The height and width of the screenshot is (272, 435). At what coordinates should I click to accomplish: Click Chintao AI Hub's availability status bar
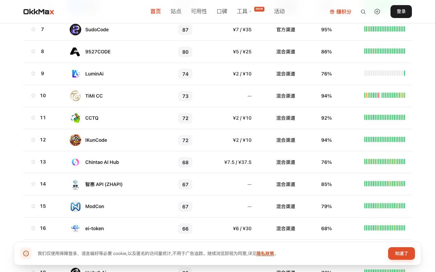pos(385,162)
